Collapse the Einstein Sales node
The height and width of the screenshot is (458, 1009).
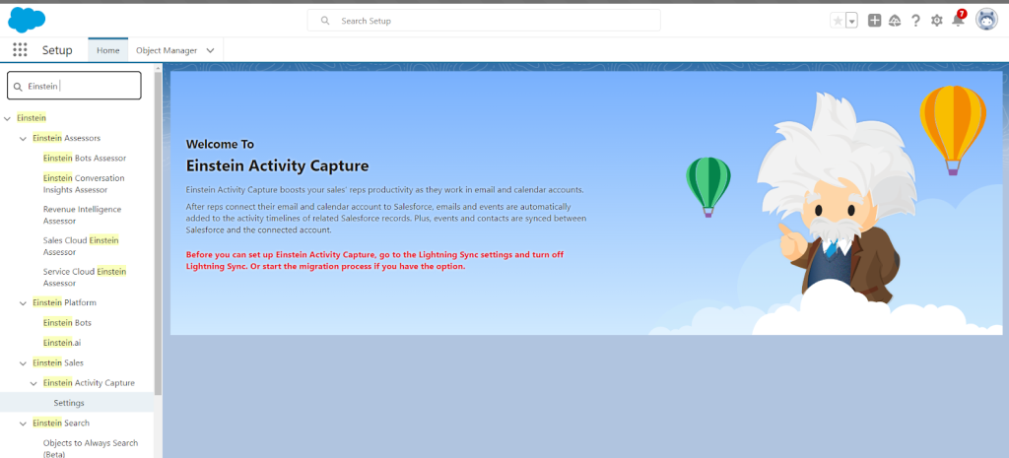23,363
